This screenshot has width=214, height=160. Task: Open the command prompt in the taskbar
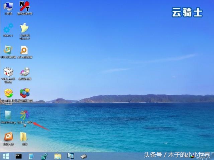[x=19, y=156]
